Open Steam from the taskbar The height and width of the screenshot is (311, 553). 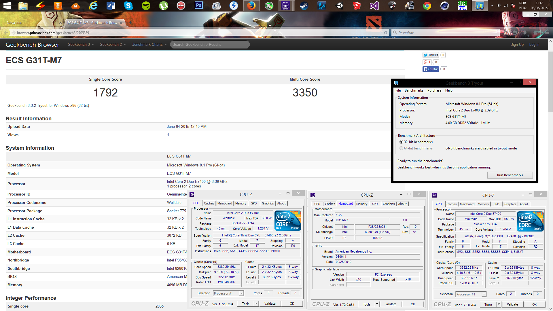pyautogui.click(x=304, y=5)
